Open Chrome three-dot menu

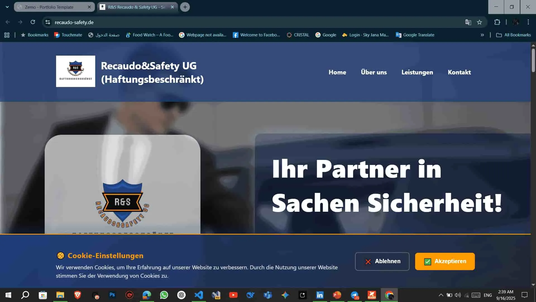pos(528,22)
